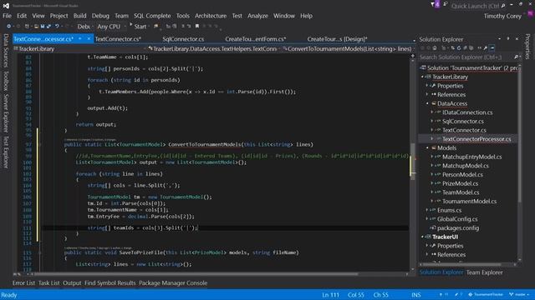Select TextConnectorProcessor.cs in Solution Explorer
This screenshot has height=300, width=535.
click(x=476, y=139)
